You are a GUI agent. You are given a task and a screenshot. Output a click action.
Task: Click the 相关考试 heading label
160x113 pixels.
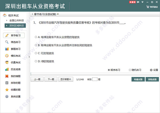pos(13,16)
